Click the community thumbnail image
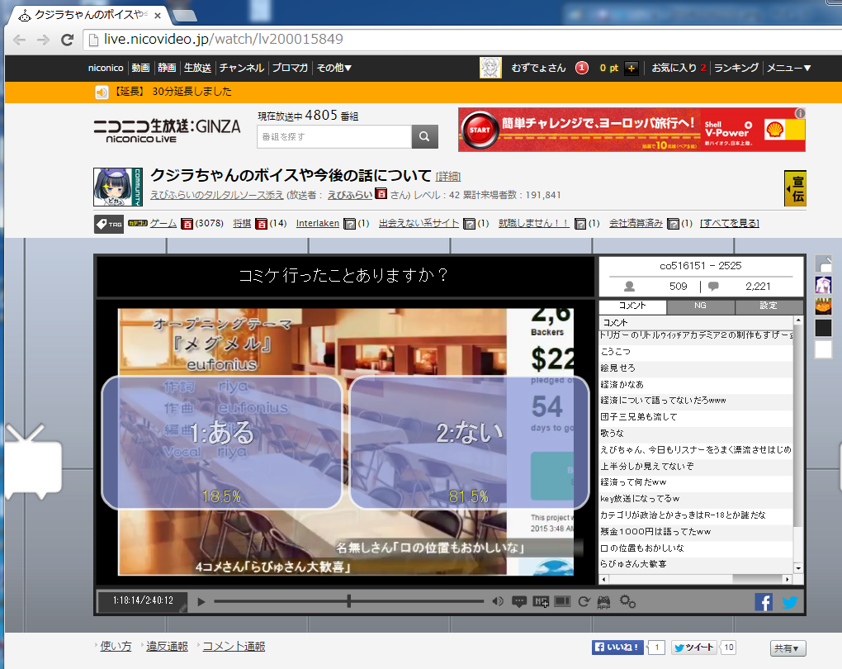The height and width of the screenshot is (669, 842). [117, 187]
